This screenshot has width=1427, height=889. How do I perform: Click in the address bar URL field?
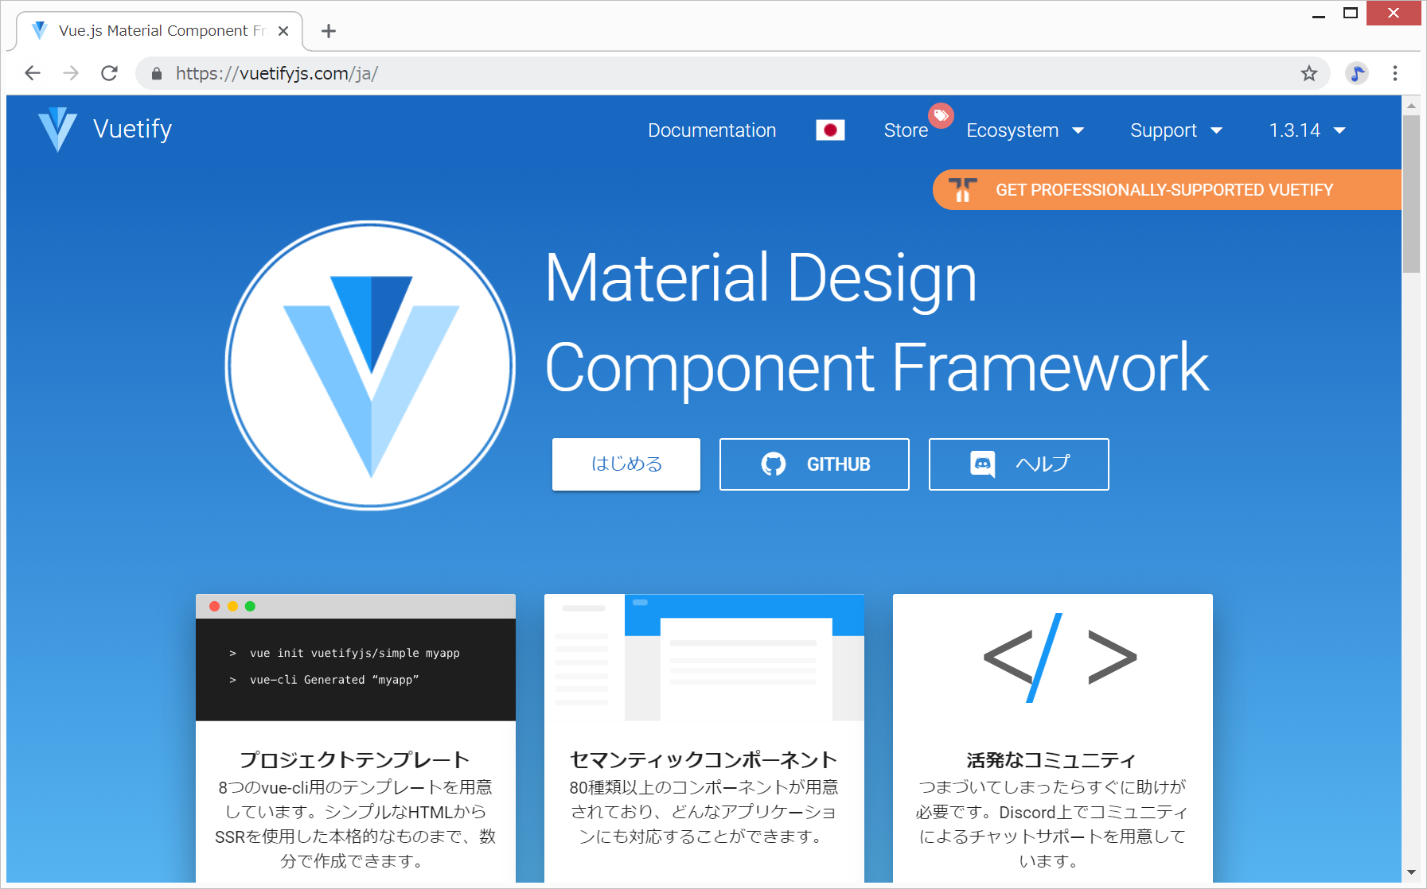pyautogui.click(x=637, y=74)
